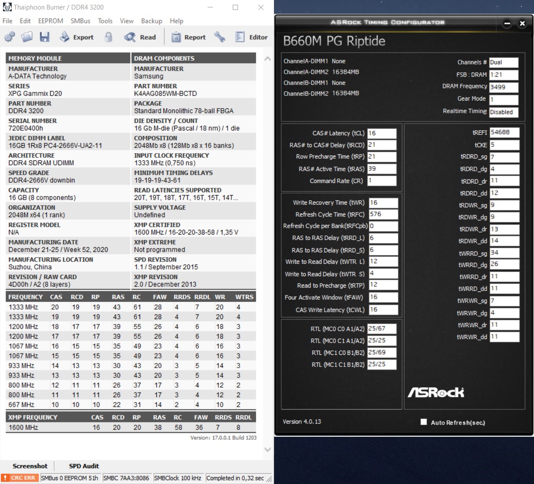Maximize the Thaiphoon Burner window
Viewport: 534px width, 484px height.
tap(235, 7)
